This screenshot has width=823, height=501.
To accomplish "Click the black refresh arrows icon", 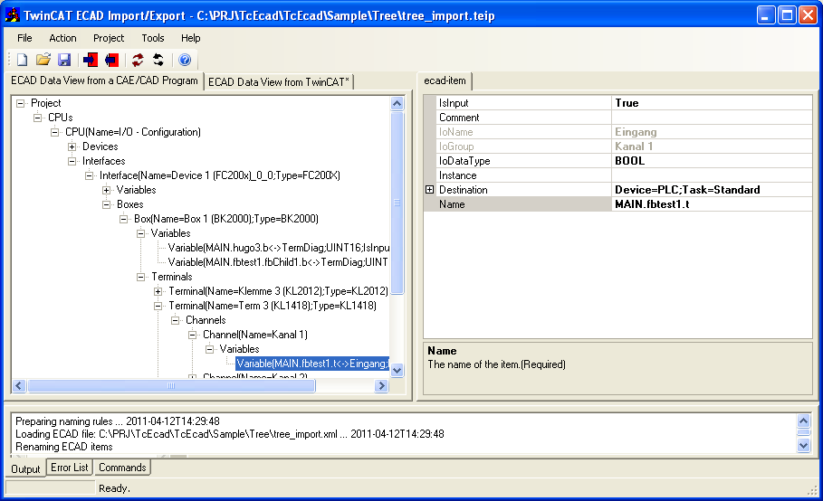I will pos(158,60).
